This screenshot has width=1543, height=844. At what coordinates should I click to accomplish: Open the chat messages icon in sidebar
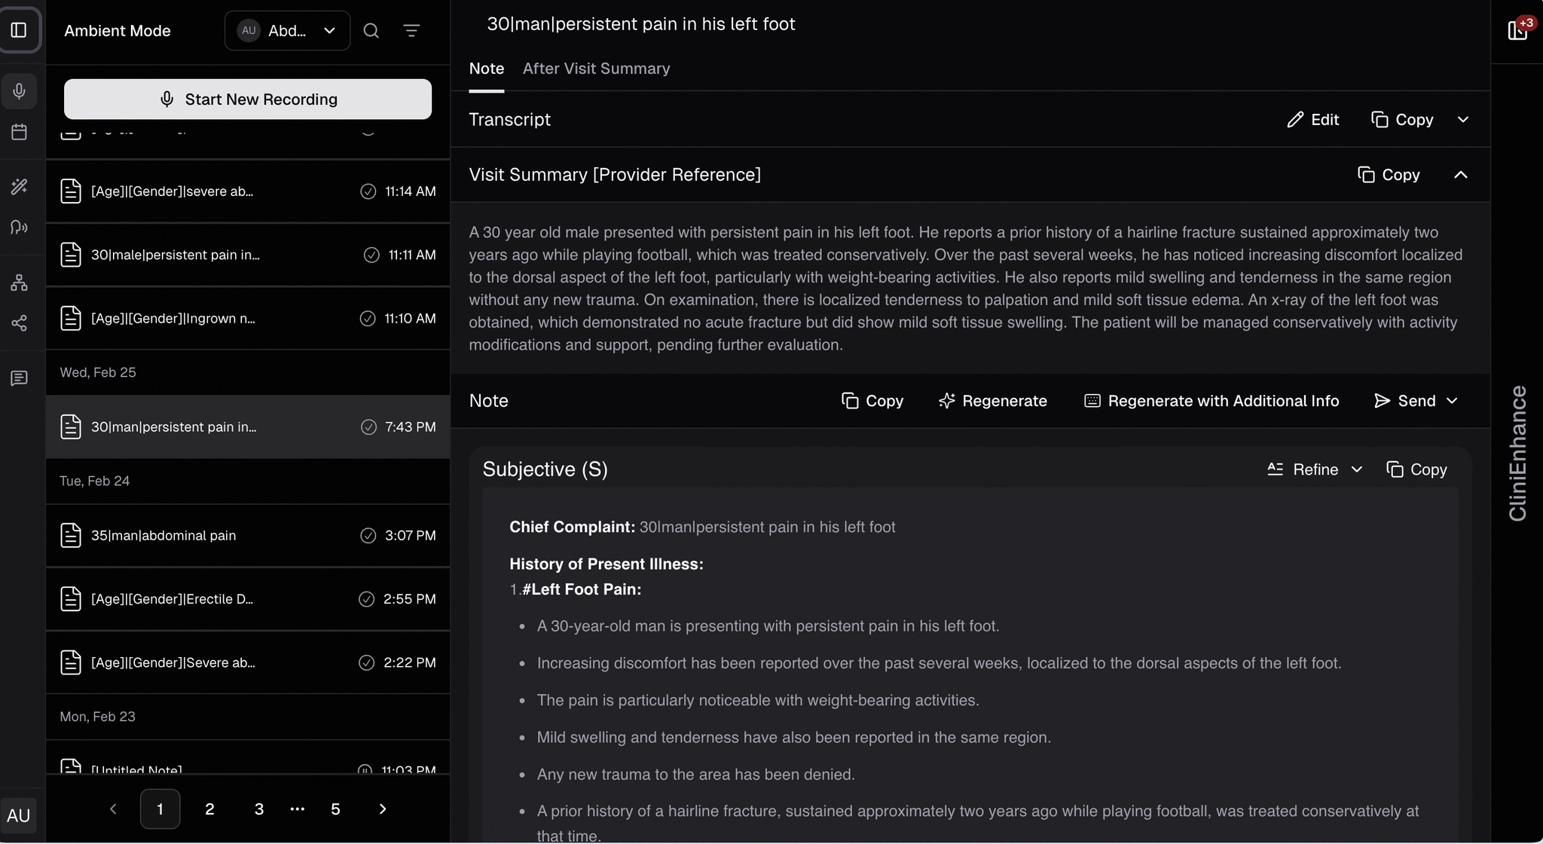click(x=20, y=378)
